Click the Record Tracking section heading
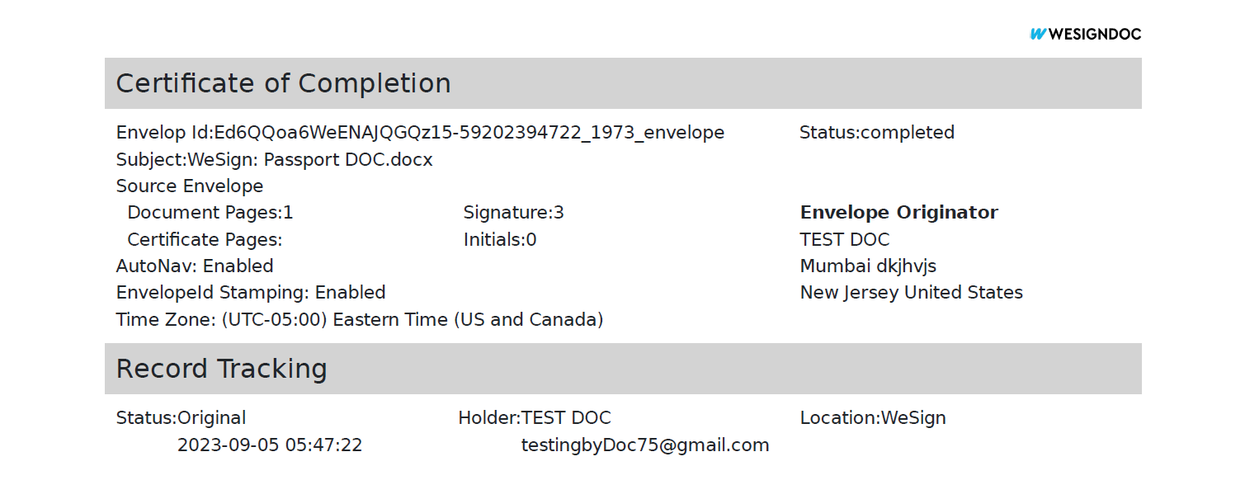1245x499 pixels. [221, 369]
